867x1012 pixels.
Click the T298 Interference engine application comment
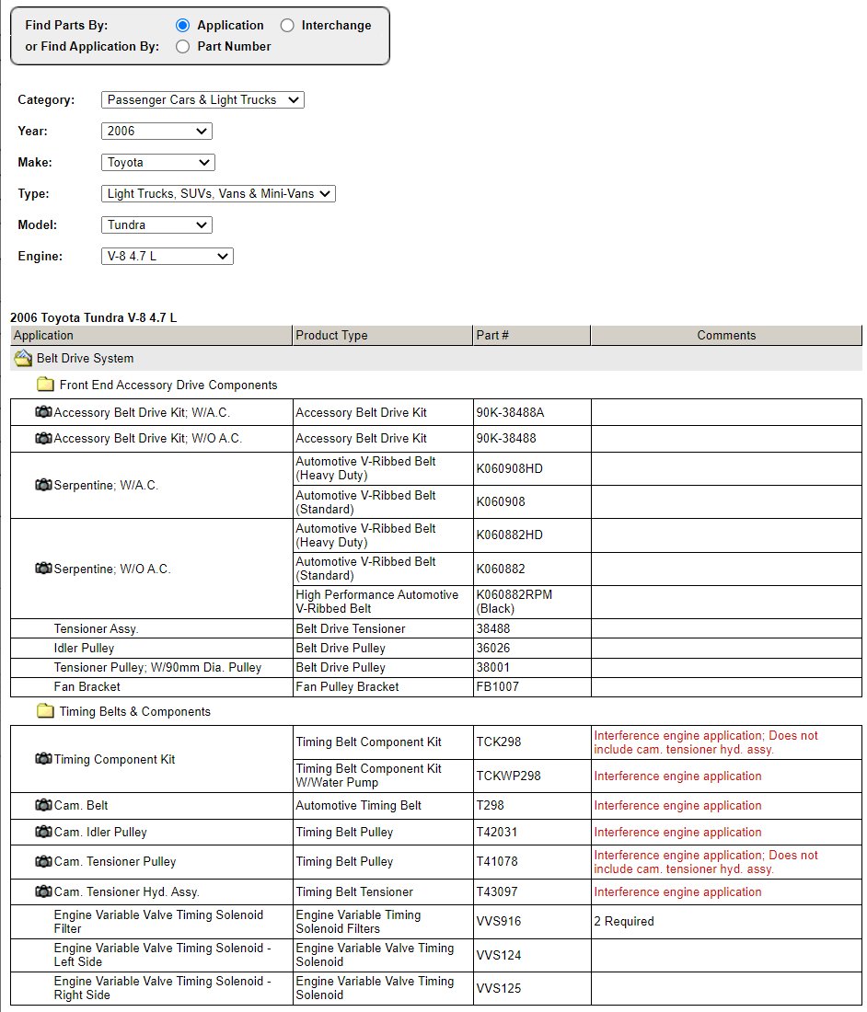pos(677,806)
